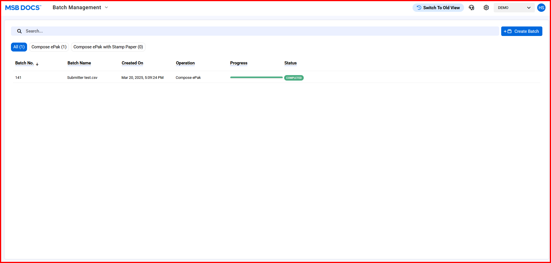Click the HS user avatar
The width and height of the screenshot is (551, 263).
(541, 8)
